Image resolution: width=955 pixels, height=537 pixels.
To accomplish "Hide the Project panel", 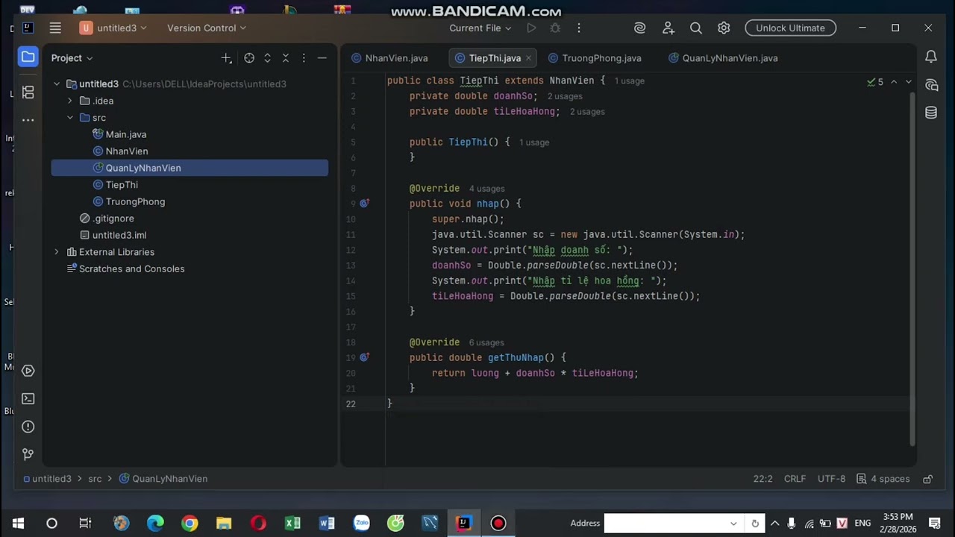I will coord(322,57).
